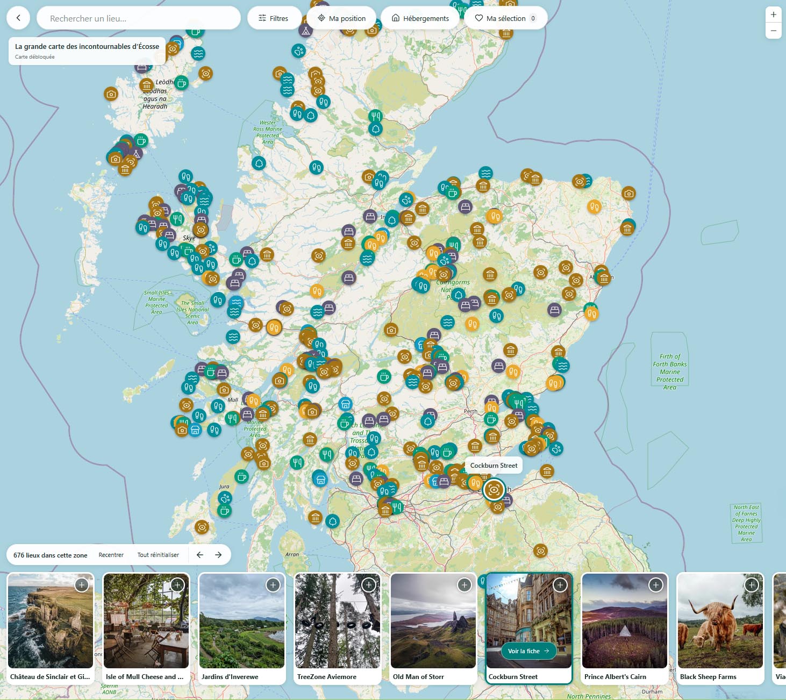Show Hébergements on the map
The height and width of the screenshot is (700, 786).
point(420,18)
